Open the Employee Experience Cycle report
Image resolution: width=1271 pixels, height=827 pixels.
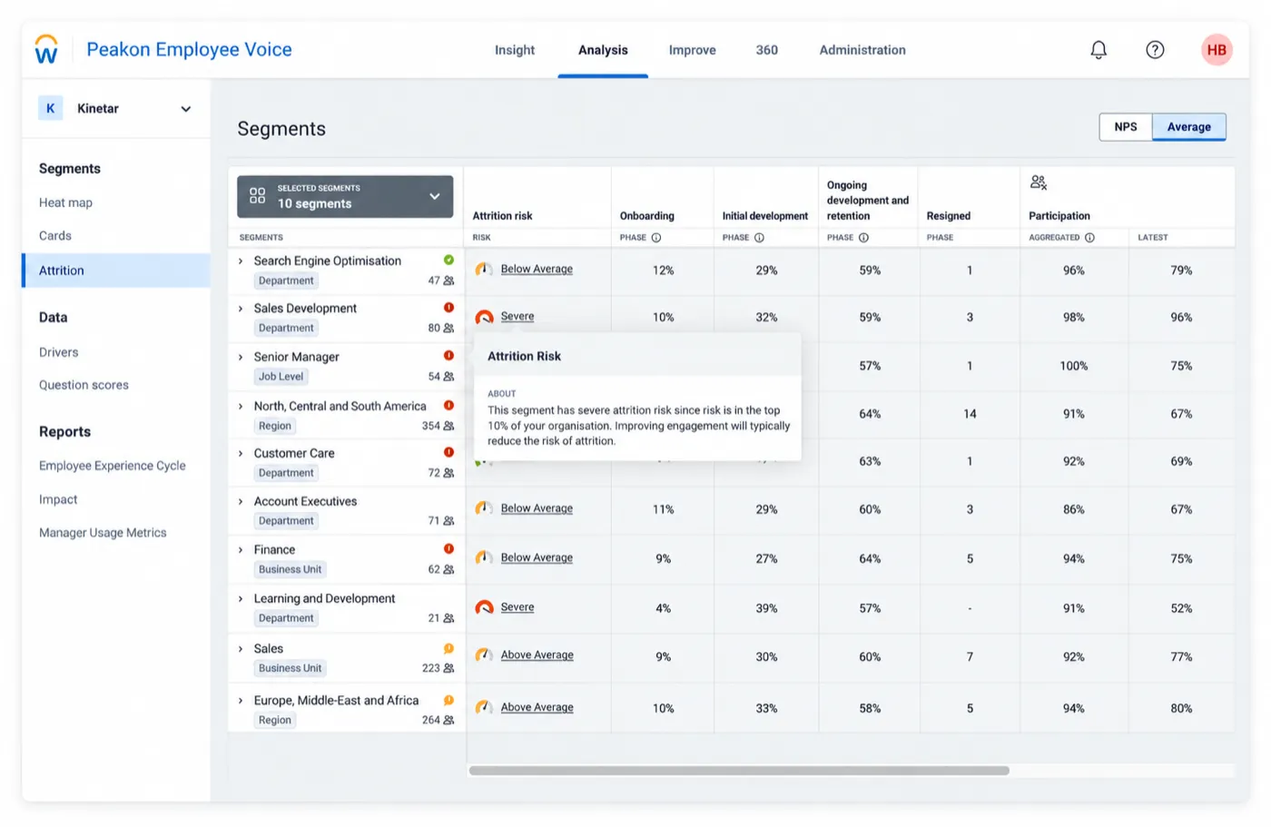[113, 466]
